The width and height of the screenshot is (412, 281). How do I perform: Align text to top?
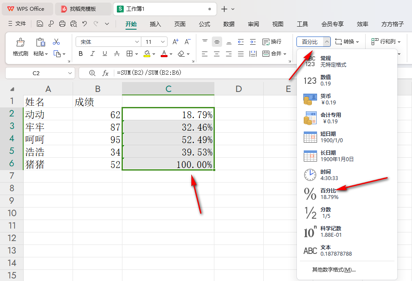[205, 42]
